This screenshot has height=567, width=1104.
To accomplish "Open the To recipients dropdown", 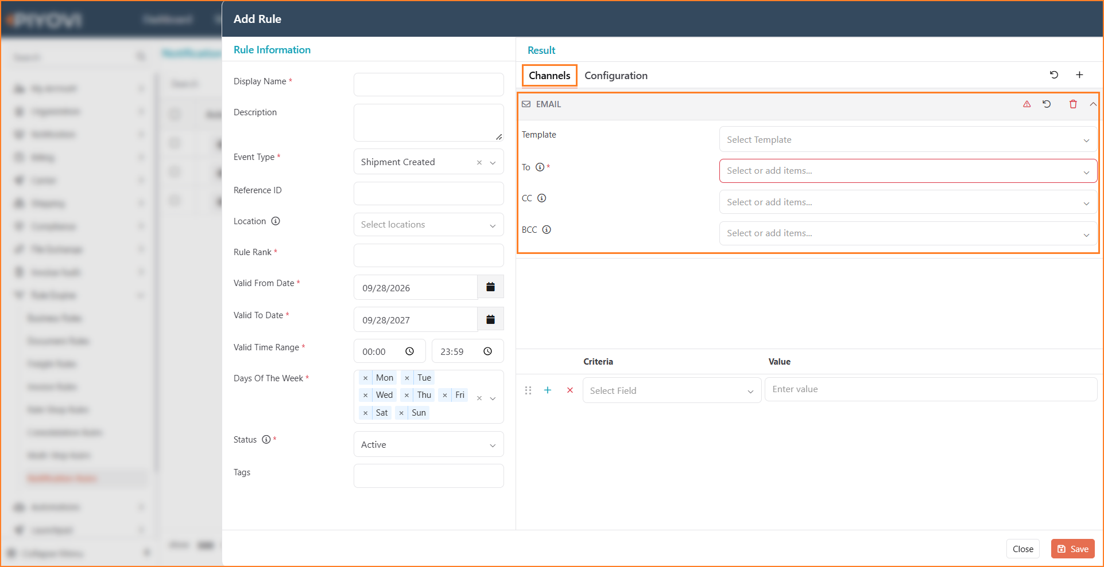I will point(908,171).
